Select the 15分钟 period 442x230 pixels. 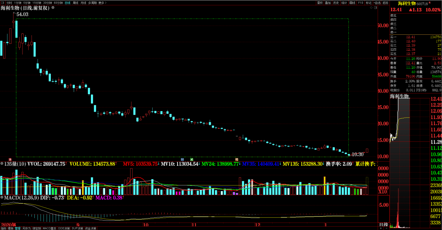(37, 3)
